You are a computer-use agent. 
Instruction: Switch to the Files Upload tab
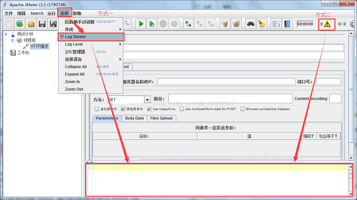[x=161, y=118]
